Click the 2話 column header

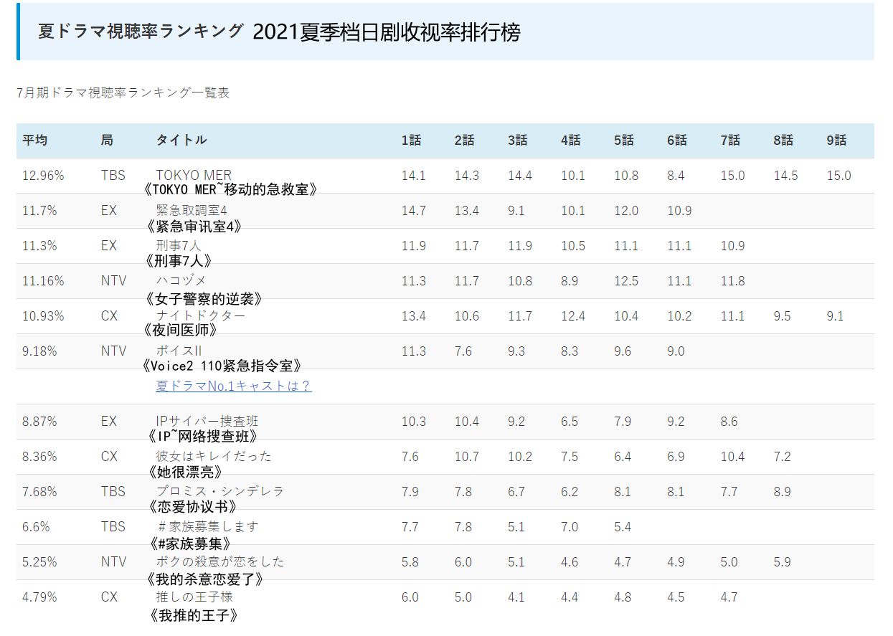pyautogui.click(x=465, y=141)
